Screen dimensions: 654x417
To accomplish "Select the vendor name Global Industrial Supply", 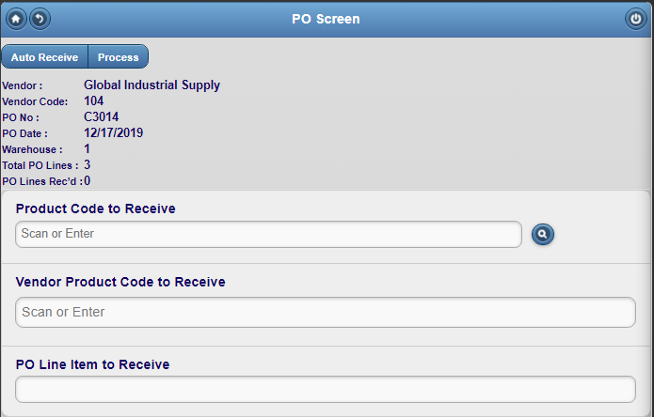I will click(152, 85).
